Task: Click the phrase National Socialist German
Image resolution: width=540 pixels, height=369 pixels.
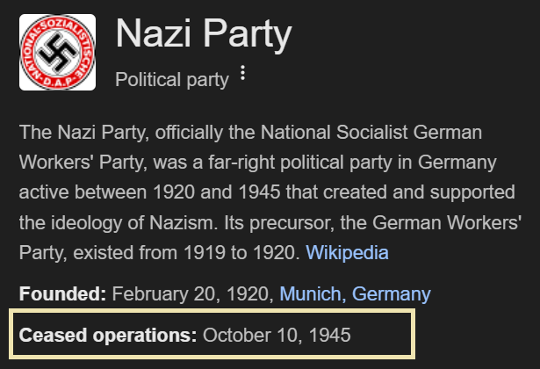Action: (x=371, y=133)
